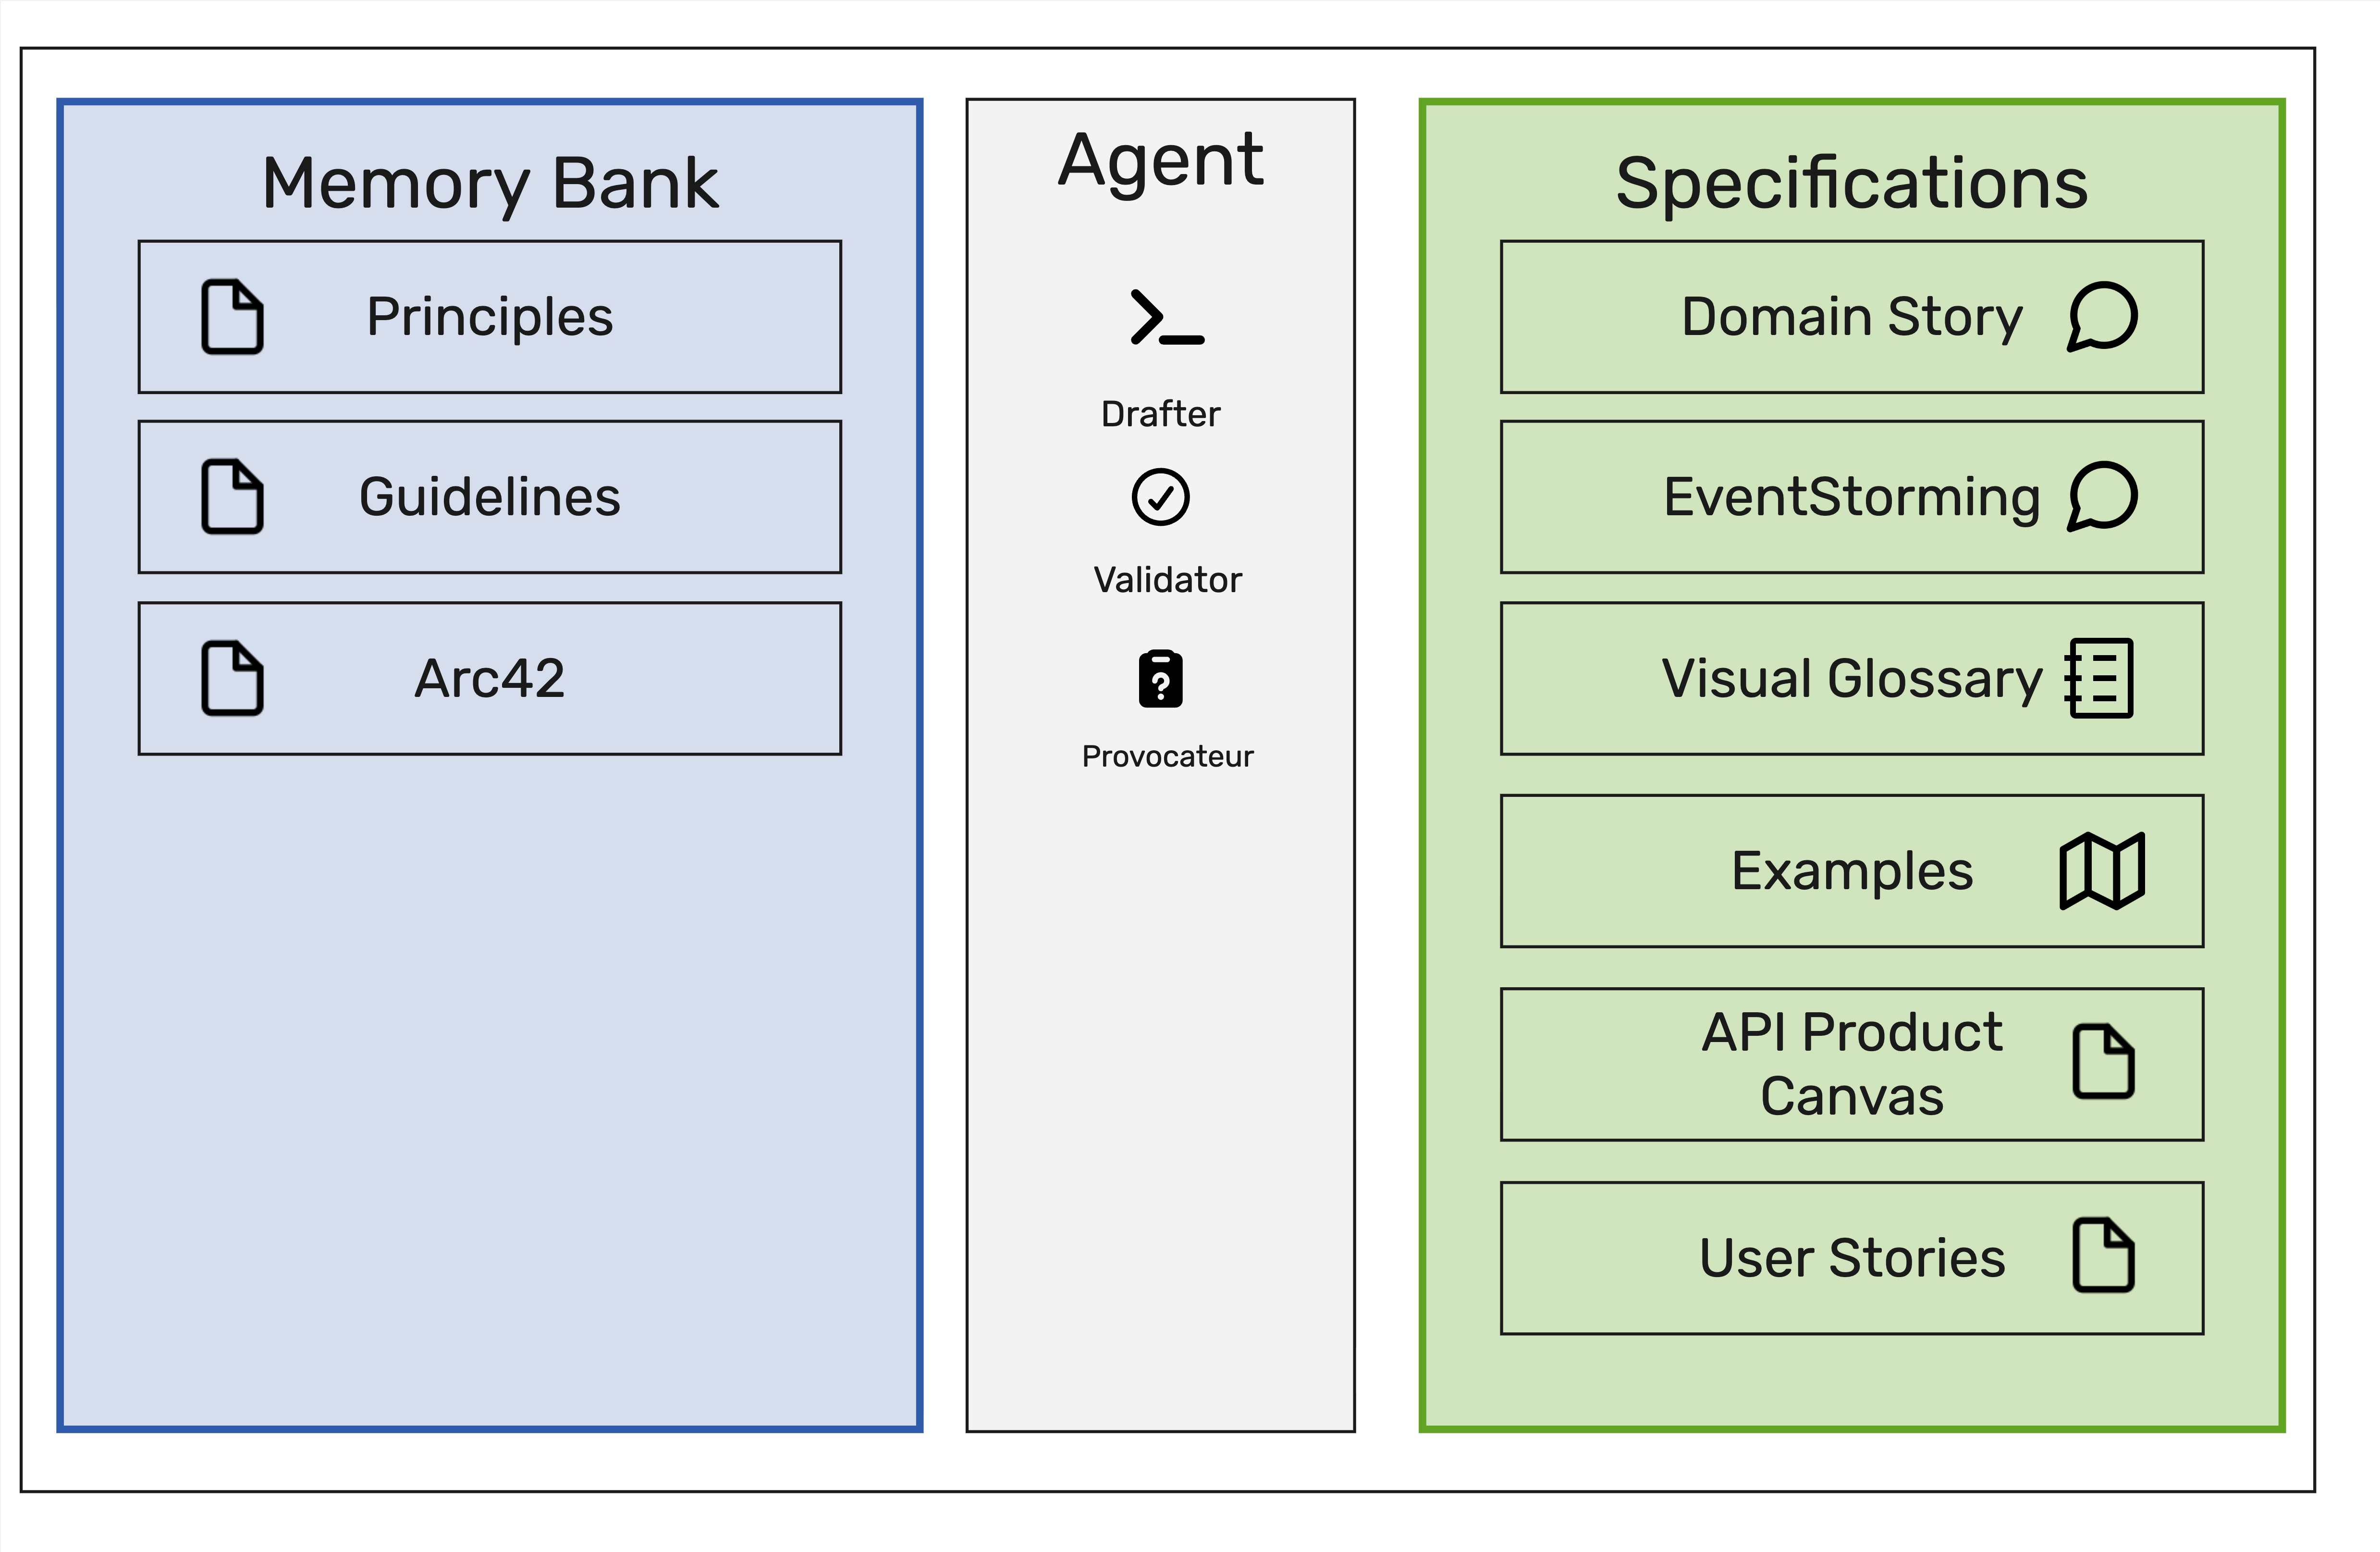The height and width of the screenshot is (1552, 2380).
Task: Click the file icon beside Guidelines
Action: (x=232, y=497)
